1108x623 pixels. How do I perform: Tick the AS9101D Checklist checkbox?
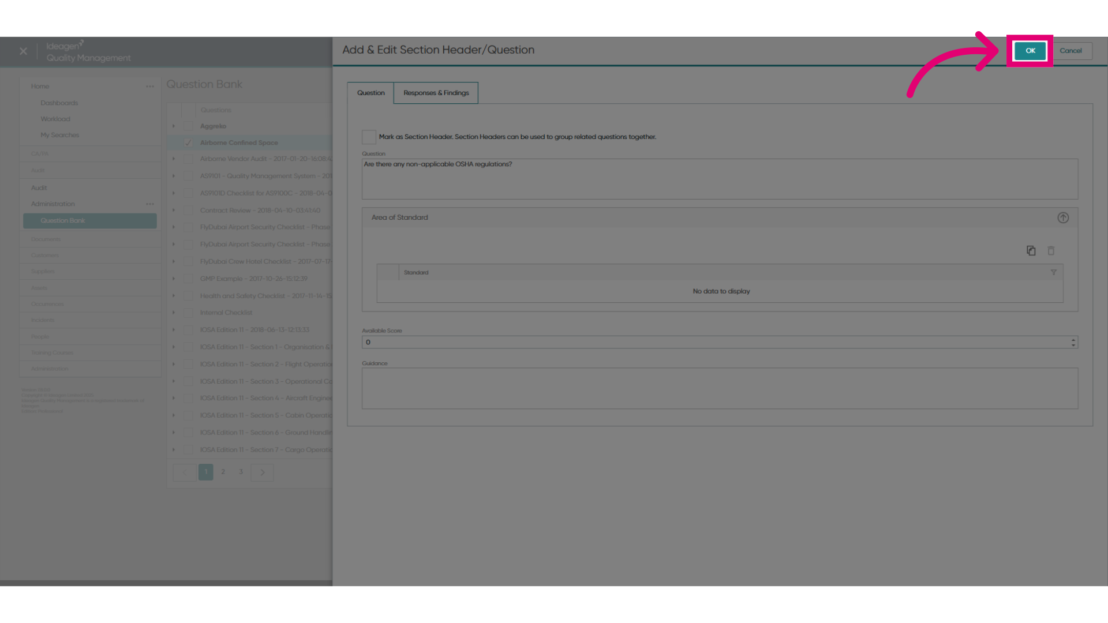(188, 193)
